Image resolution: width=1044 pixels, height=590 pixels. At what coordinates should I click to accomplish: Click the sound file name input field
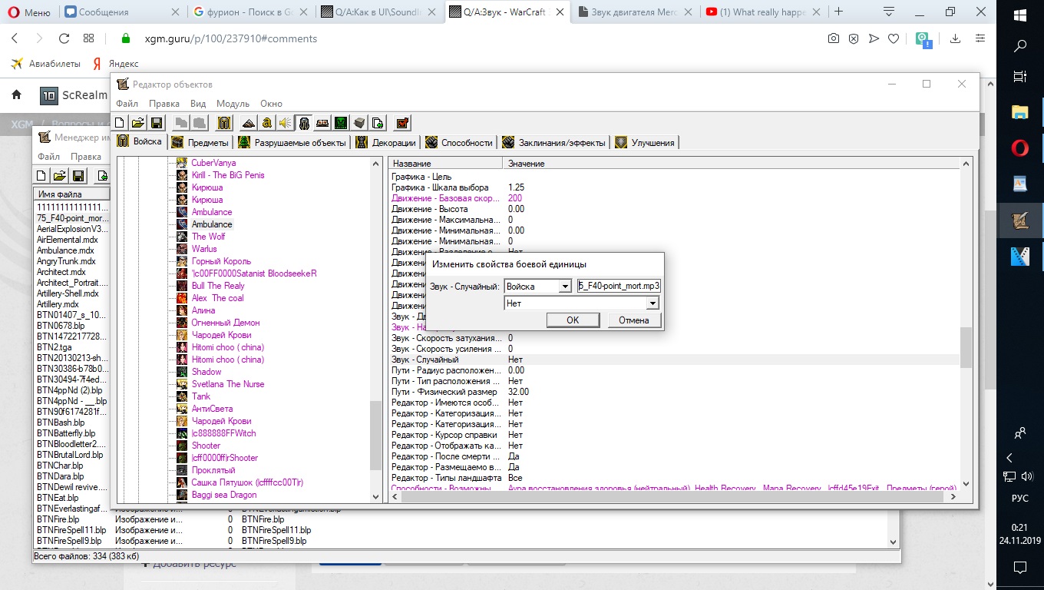619,286
